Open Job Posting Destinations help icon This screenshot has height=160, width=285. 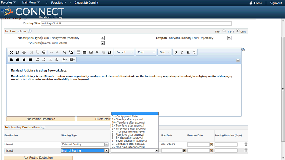43,128
